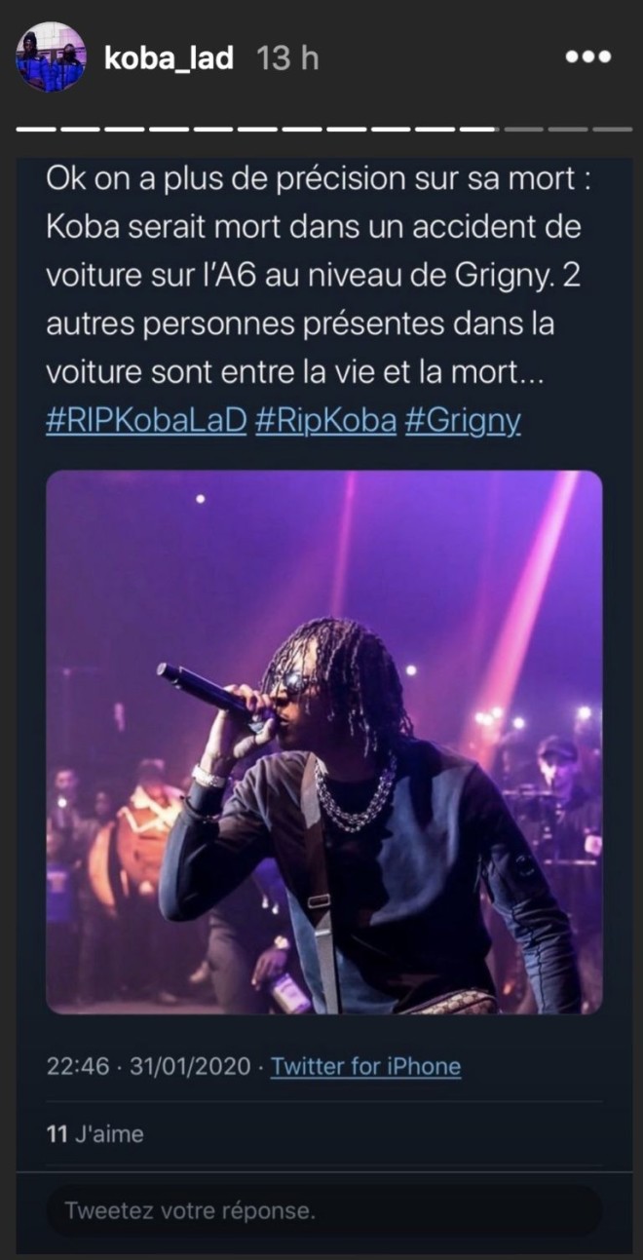The height and width of the screenshot is (1260, 643).
Task: View the 11 J'aime likes
Action: (x=95, y=1133)
